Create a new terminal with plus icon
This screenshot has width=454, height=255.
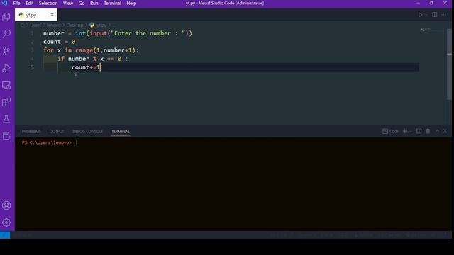[405, 131]
